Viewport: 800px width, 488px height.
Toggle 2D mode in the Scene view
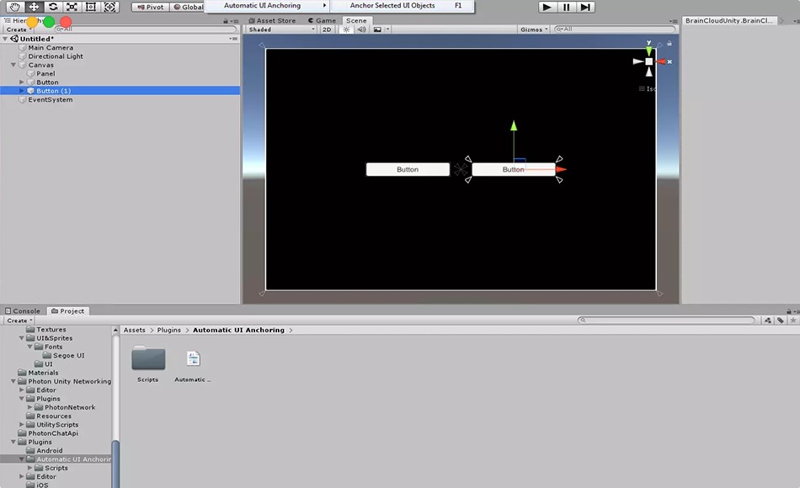pos(327,29)
